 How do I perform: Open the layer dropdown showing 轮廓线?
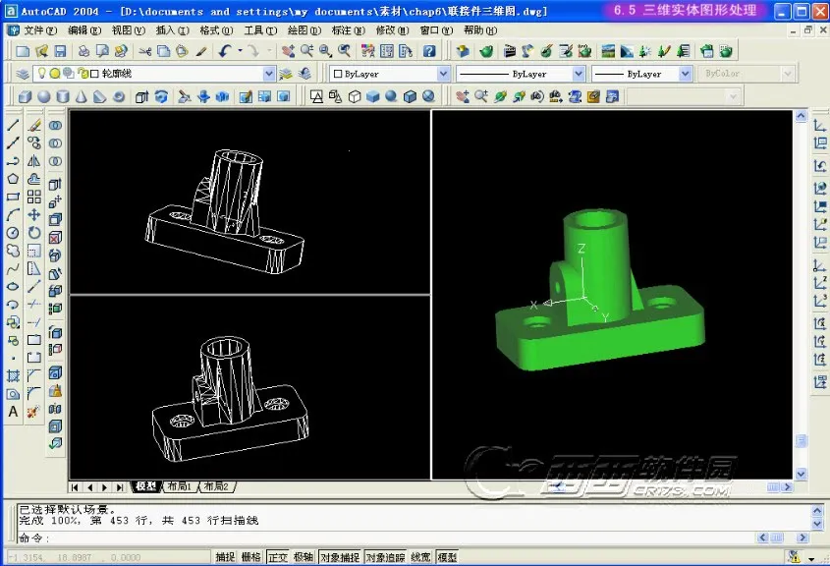pyautogui.click(x=268, y=73)
